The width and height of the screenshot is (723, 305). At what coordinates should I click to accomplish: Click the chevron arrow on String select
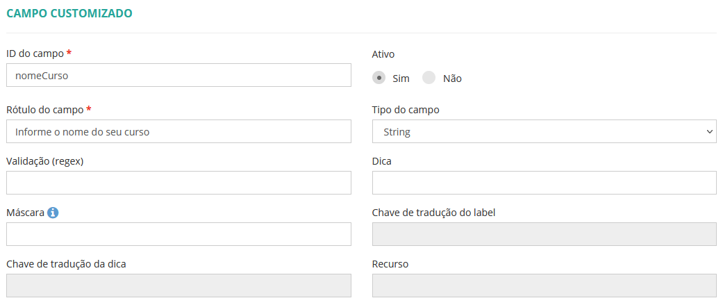709,131
